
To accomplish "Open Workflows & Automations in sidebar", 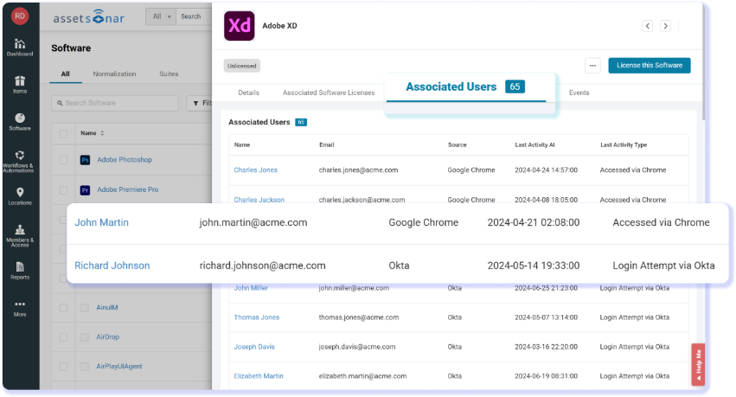I will point(19,162).
